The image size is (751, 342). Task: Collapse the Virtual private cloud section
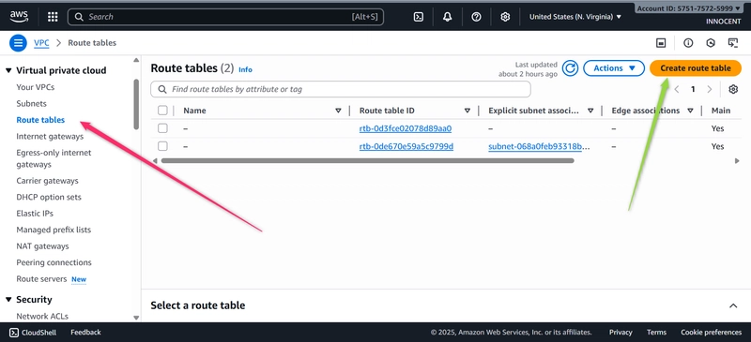click(8, 71)
